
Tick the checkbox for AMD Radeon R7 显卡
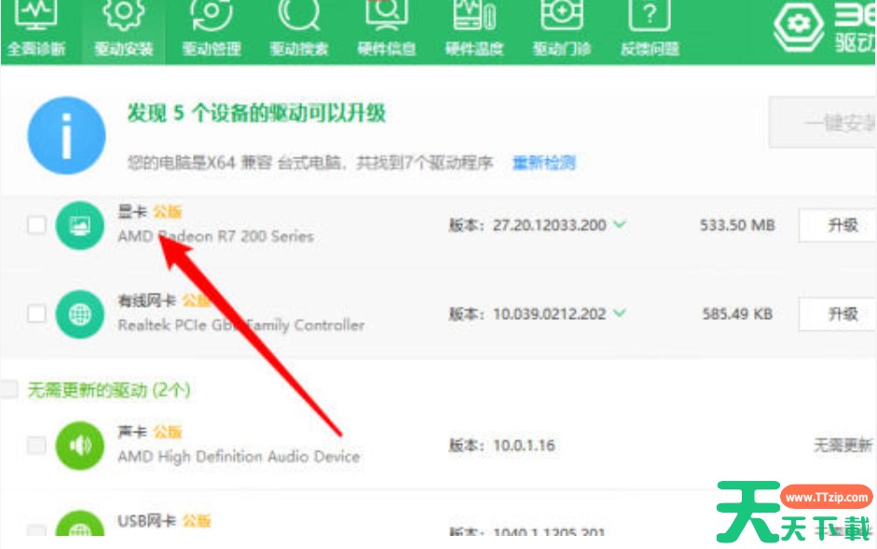point(36,225)
